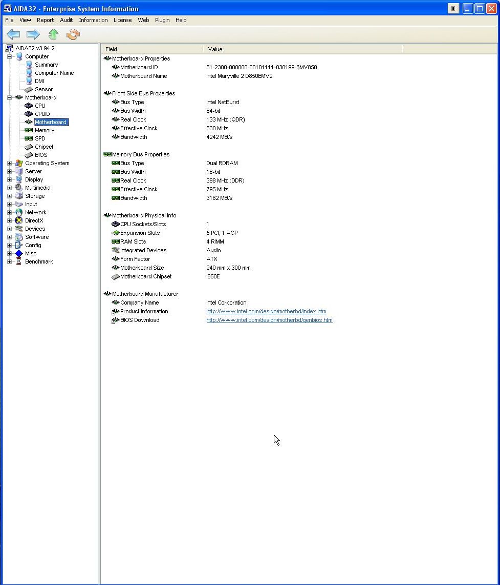The height and width of the screenshot is (585, 500).
Task: Select the highlighted Motherboard tree item
Action: [51, 122]
